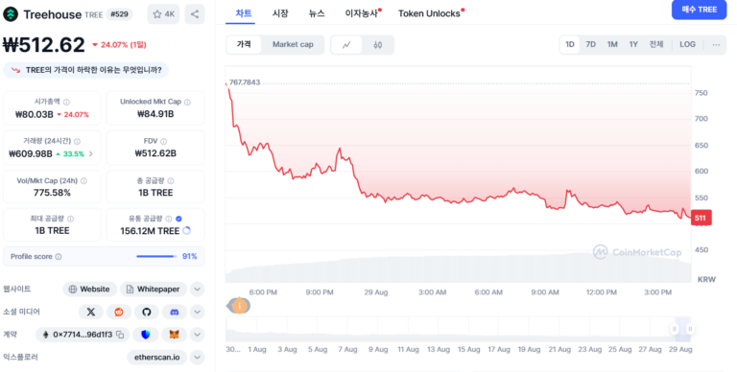Open the 시장 tab

click(x=280, y=13)
